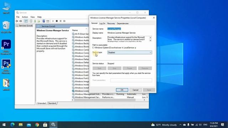Select the Windows Backup service row
The height and width of the screenshot is (128, 228).
(81, 43)
